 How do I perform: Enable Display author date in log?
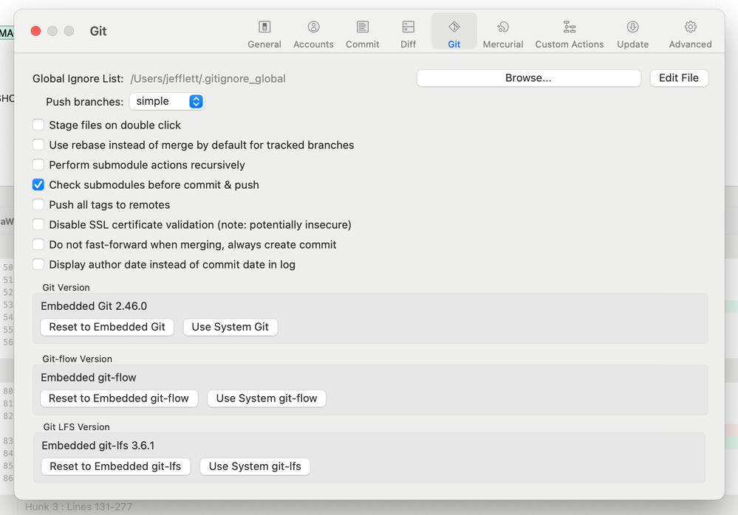[x=38, y=265]
